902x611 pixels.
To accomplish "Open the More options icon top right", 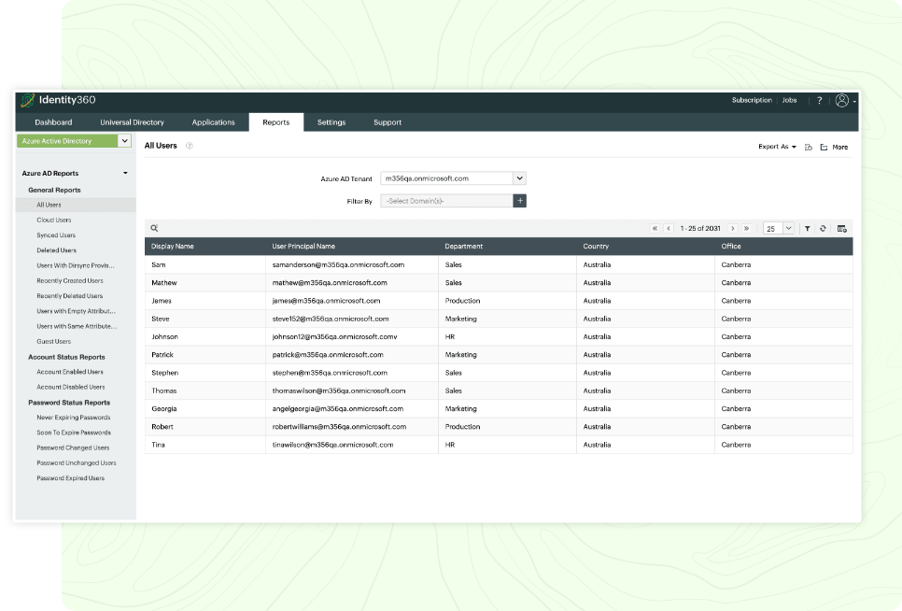I will click(x=824, y=148).
